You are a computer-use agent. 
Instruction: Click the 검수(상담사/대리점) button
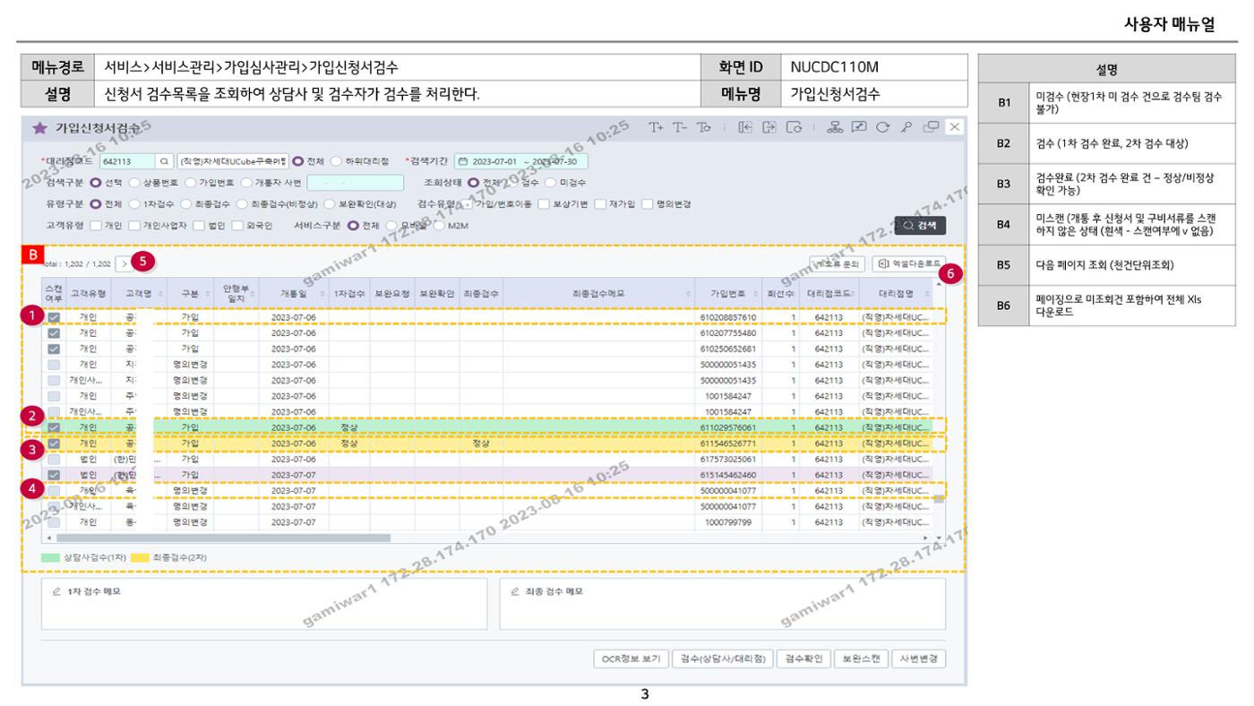click(x=722, y=659)
